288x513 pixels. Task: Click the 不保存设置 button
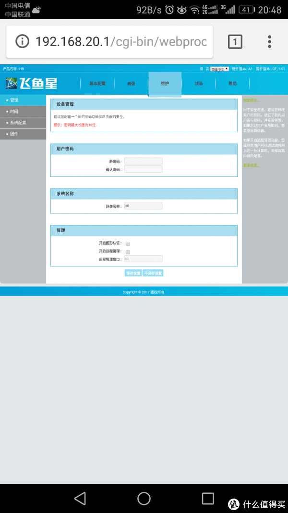[x=154, y=273]
